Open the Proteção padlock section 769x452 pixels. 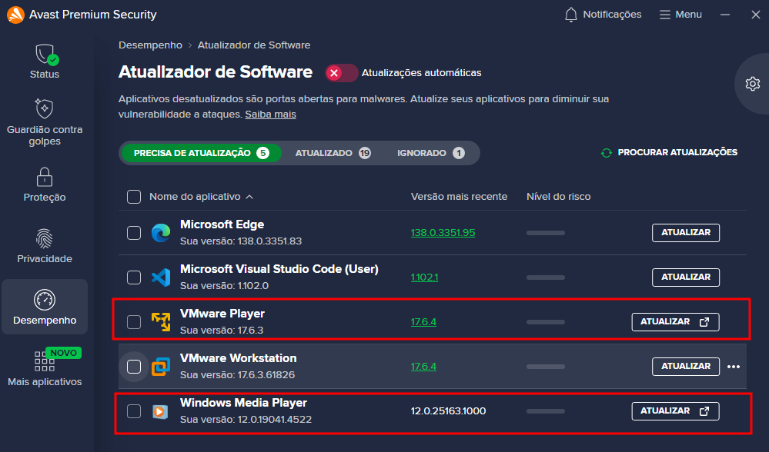(45, 184)
